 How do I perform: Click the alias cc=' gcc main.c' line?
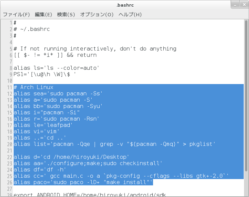pos(121,176)
